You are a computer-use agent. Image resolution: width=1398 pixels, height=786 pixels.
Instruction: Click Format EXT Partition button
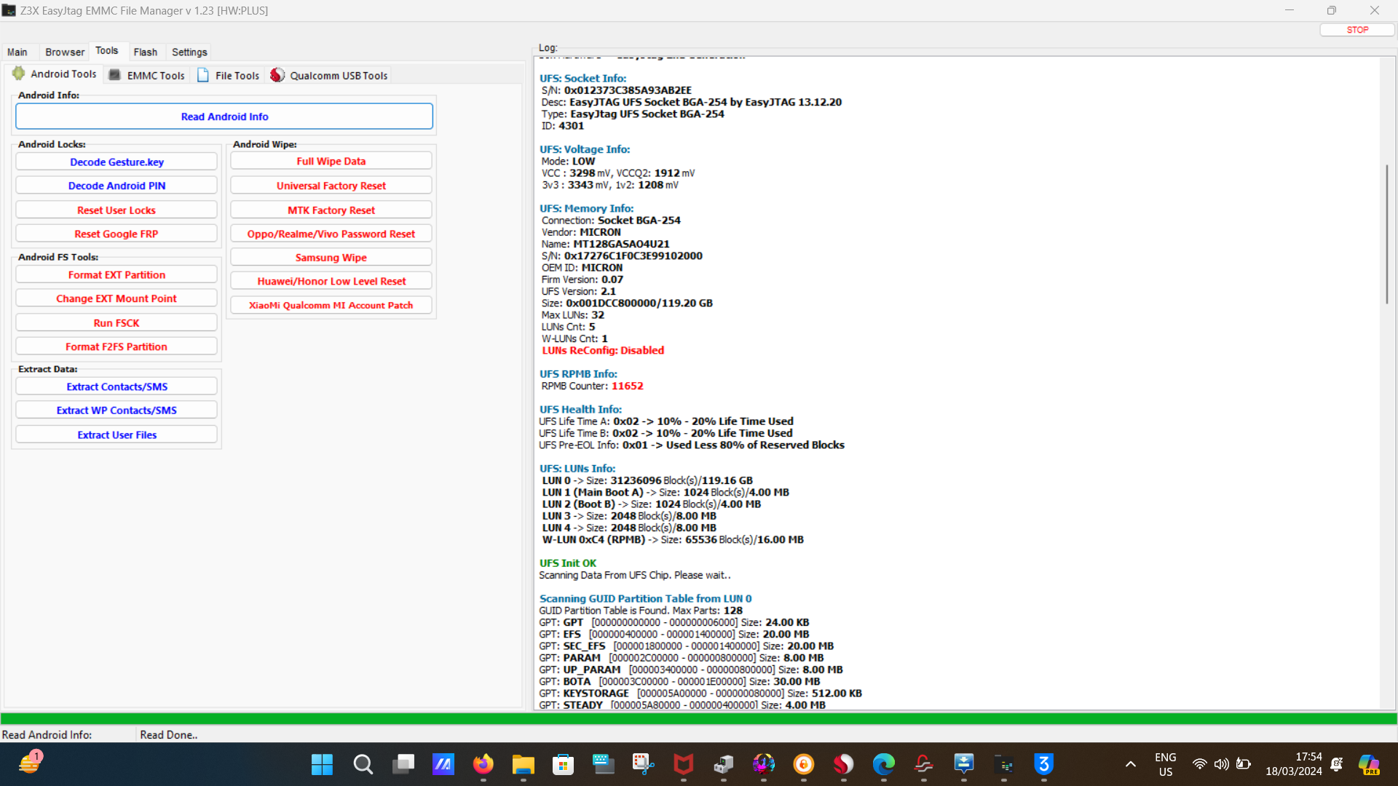(116, 274)
